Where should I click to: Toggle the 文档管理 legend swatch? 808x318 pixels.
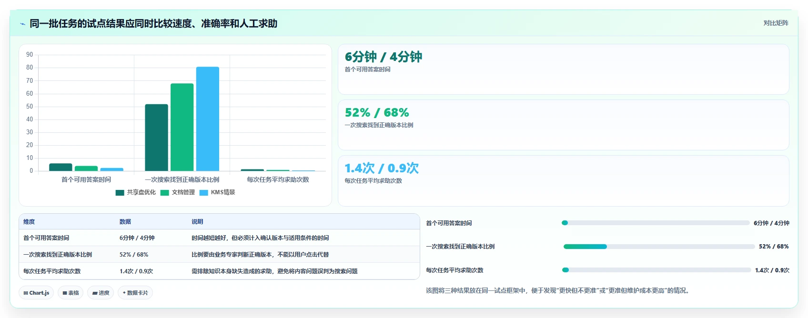click(x=165, y=192)
